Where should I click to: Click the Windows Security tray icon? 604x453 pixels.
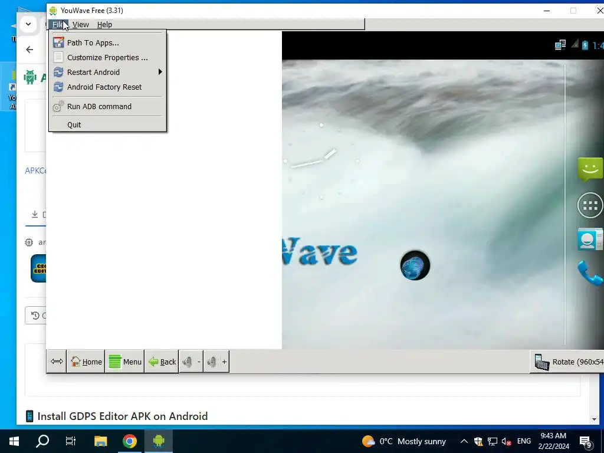point(478,441)
